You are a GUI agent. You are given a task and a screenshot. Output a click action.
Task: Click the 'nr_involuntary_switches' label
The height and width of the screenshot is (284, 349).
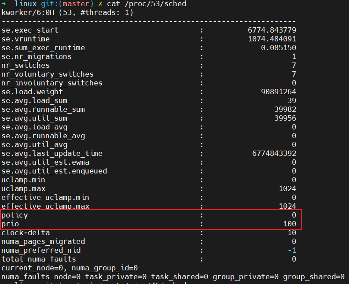[x=52, y=83]
